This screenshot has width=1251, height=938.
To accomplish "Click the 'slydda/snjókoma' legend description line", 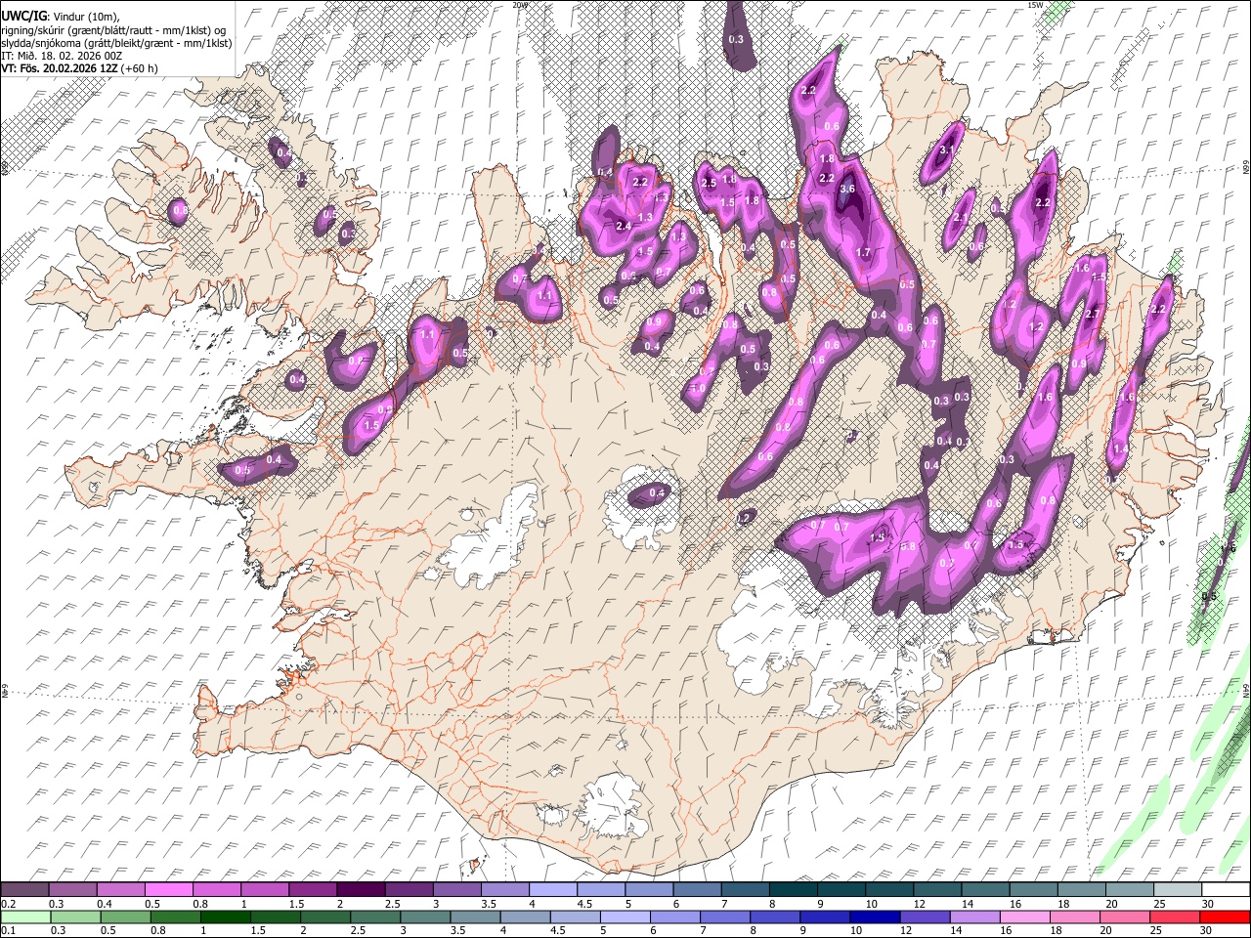I will pos(116,42).
